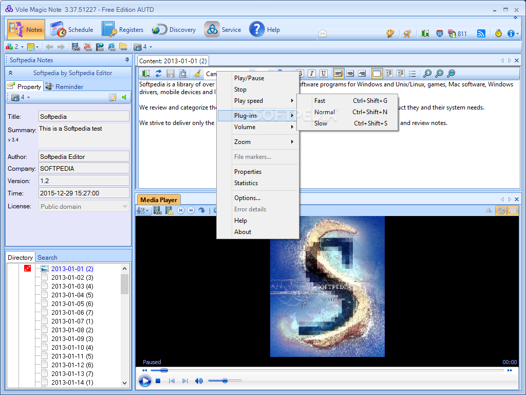Click the edit note pencil icon
The image size is (526, 395).
coord(112,97)
